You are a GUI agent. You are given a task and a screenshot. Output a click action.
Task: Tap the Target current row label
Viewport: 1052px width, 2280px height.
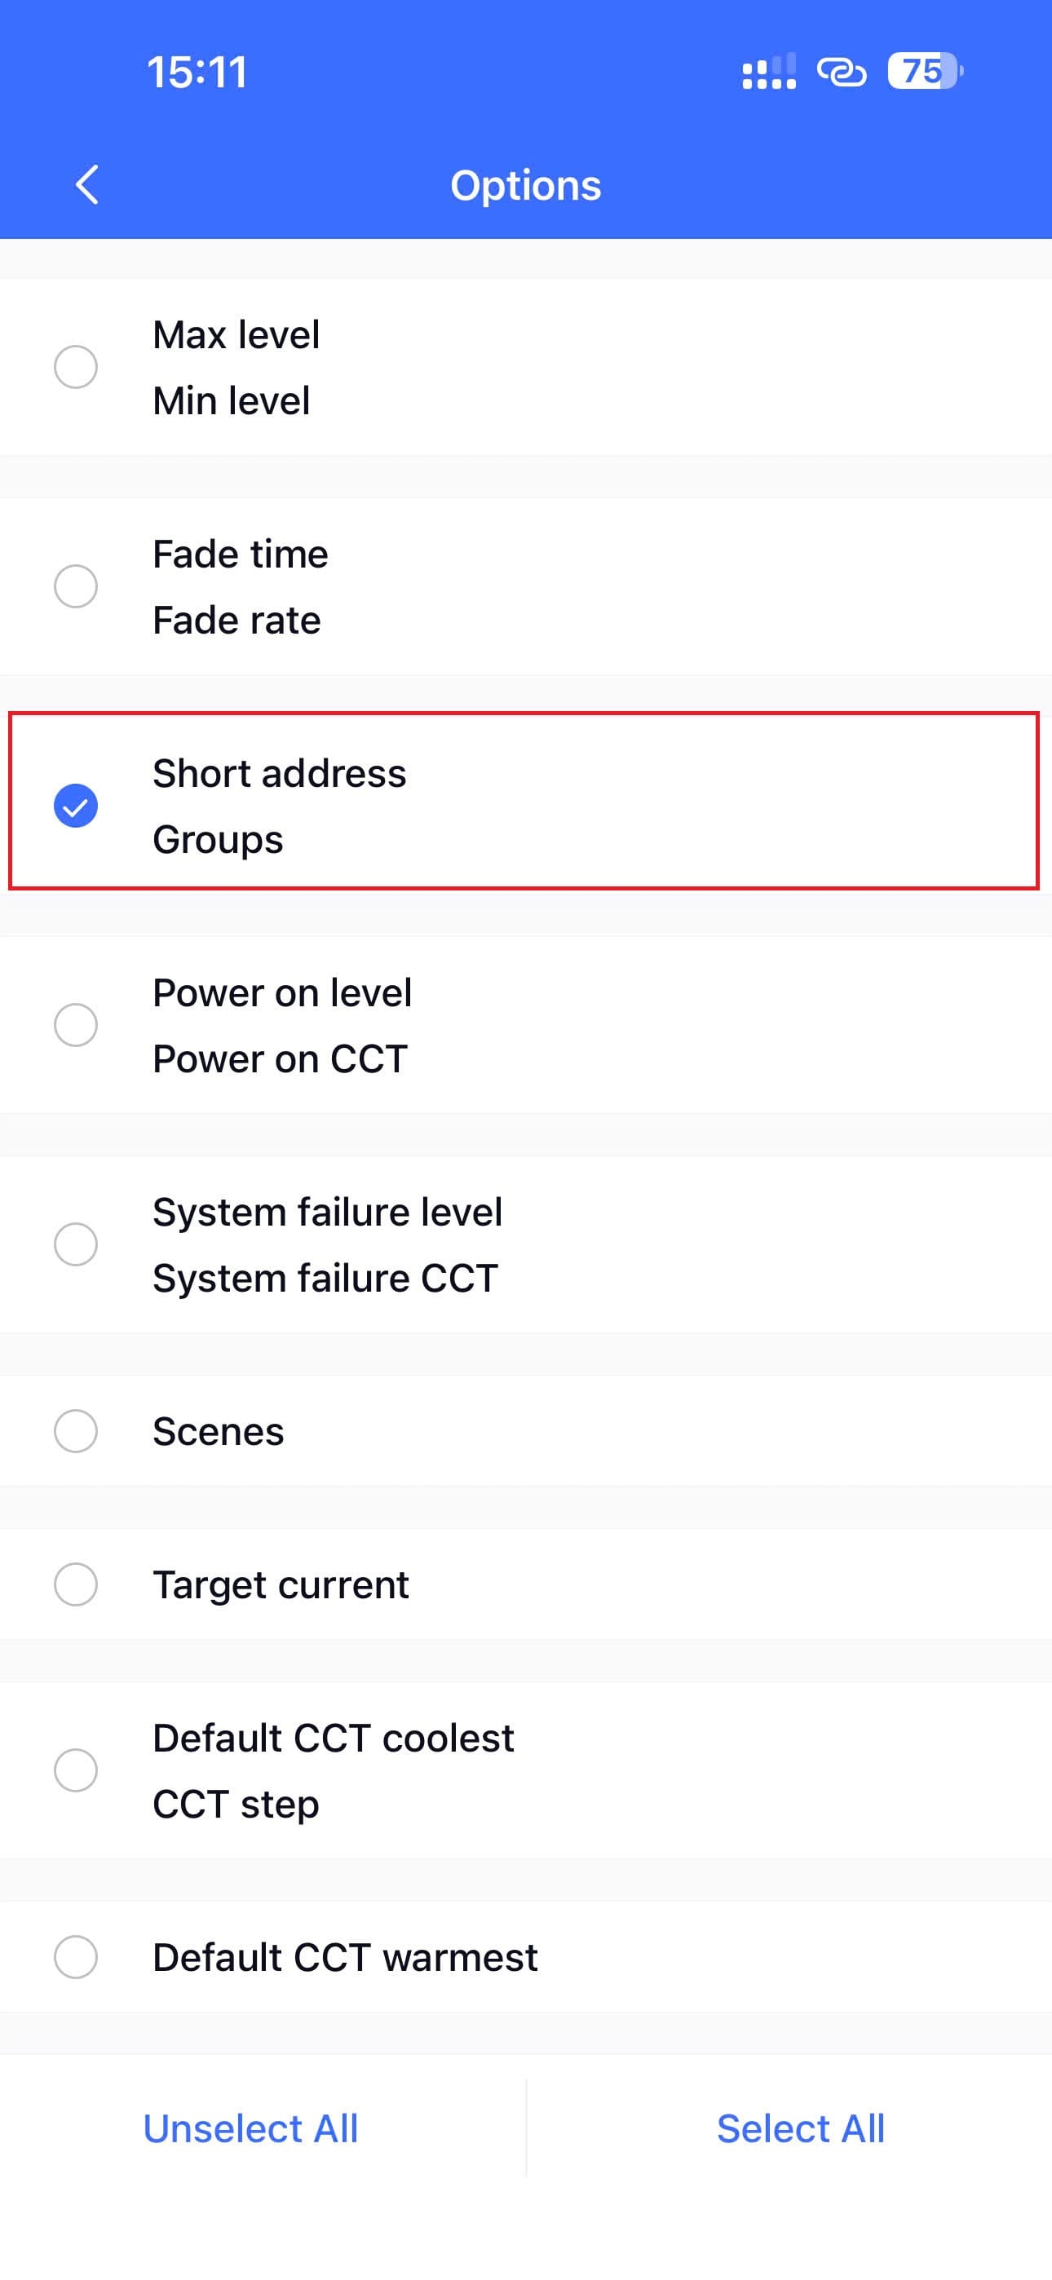tap(280, 1584)
